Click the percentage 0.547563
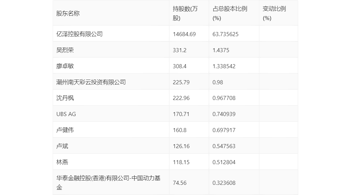This screenshot has height=195, width=351. tap(224, 146)
